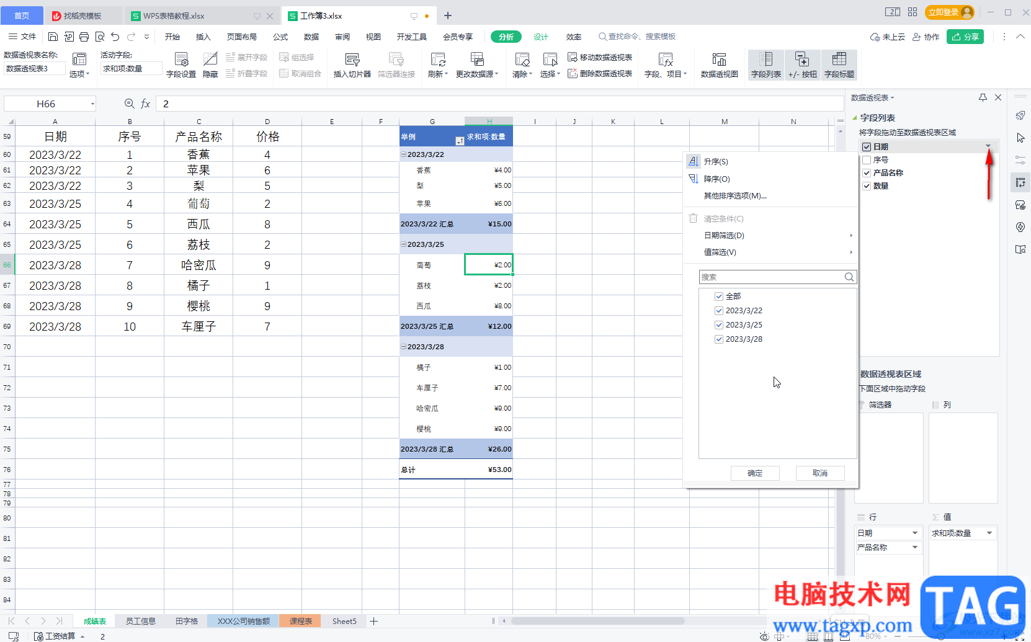
Task: Click the 确定 button in filter popup
Action: pyautogui.click(x=755, y=473)
